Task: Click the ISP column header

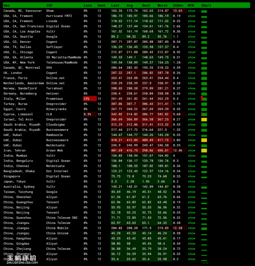Action: click(x=49, y=5)
